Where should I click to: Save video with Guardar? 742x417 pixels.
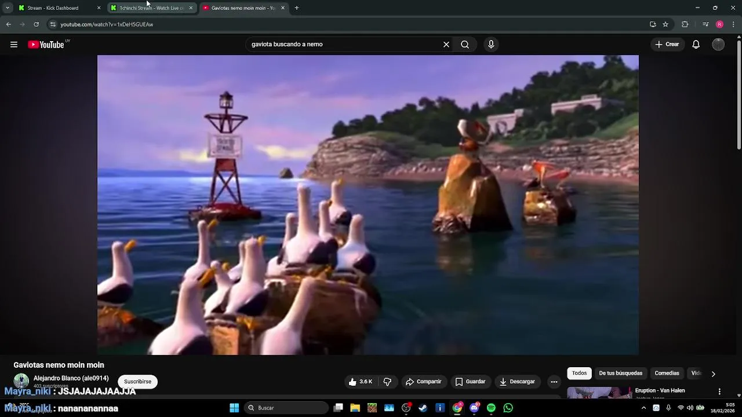[470, 382]
